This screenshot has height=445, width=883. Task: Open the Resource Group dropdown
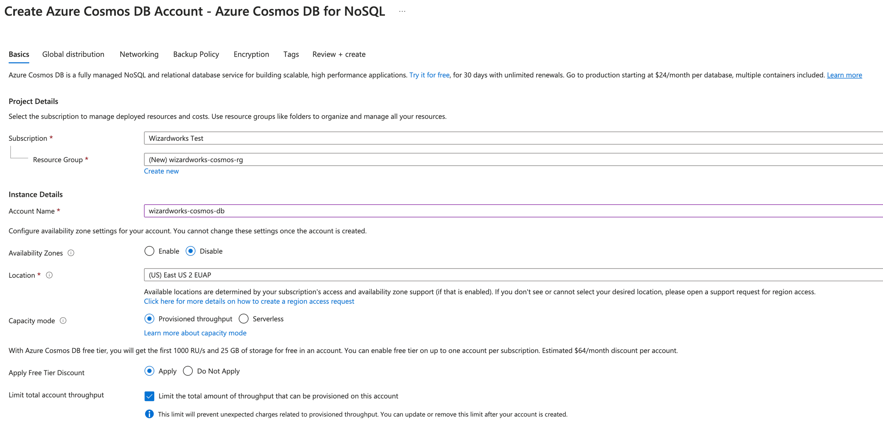(x=514, y=159)
